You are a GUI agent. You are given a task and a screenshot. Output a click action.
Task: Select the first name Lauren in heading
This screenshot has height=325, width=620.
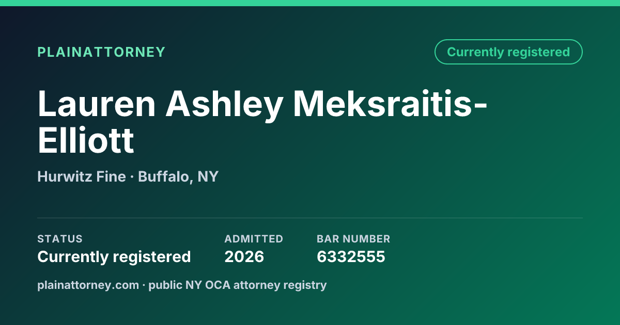click(x=97, y=104)
